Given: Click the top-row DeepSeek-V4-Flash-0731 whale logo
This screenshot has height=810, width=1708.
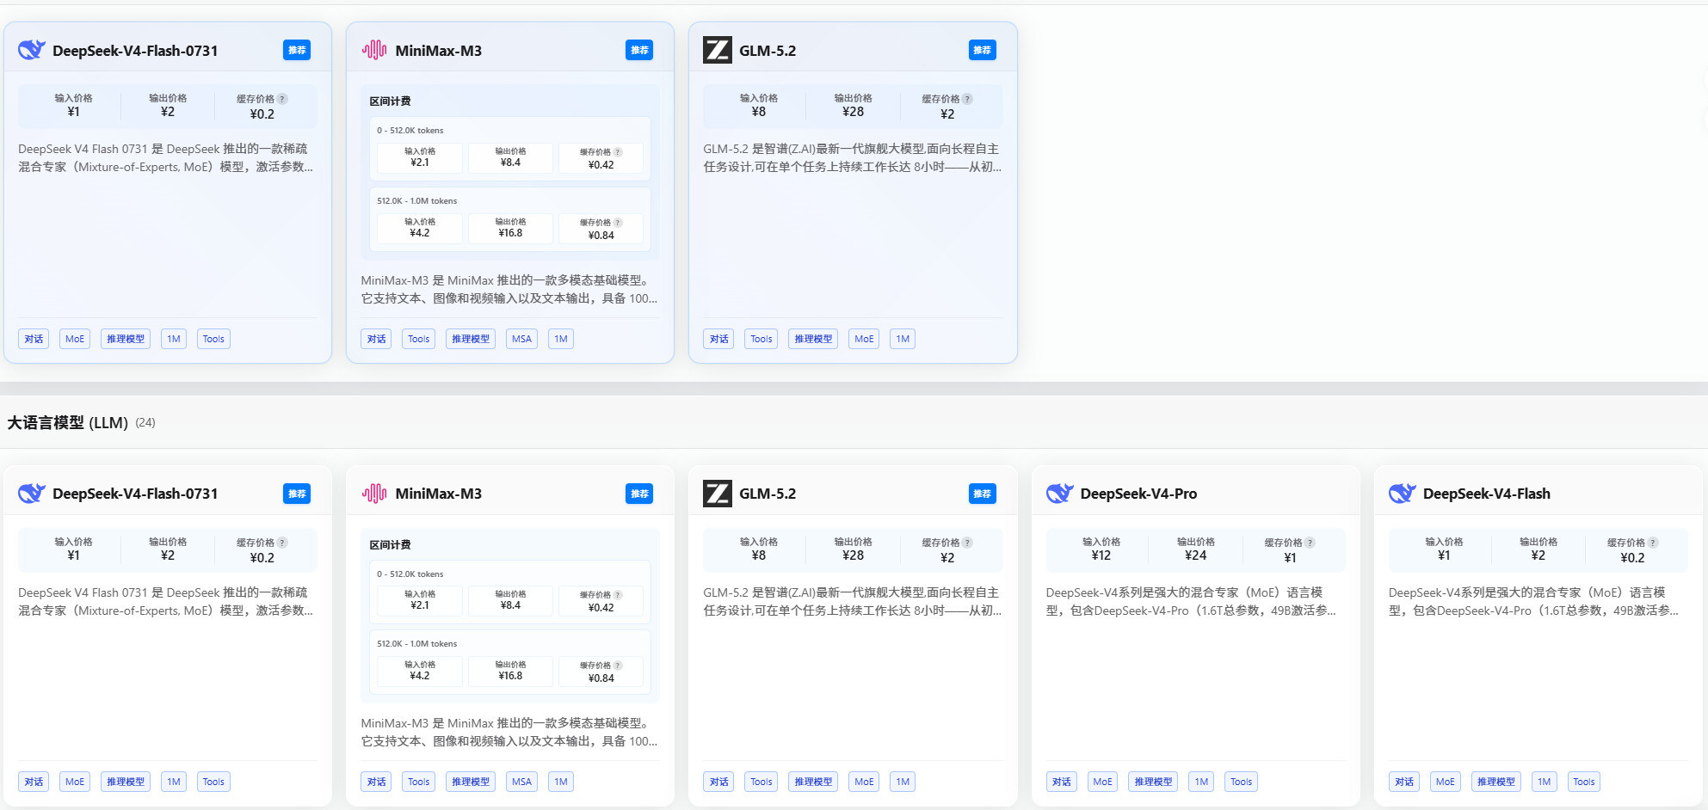Looking at the screenshot, I should tap(32, 50).
